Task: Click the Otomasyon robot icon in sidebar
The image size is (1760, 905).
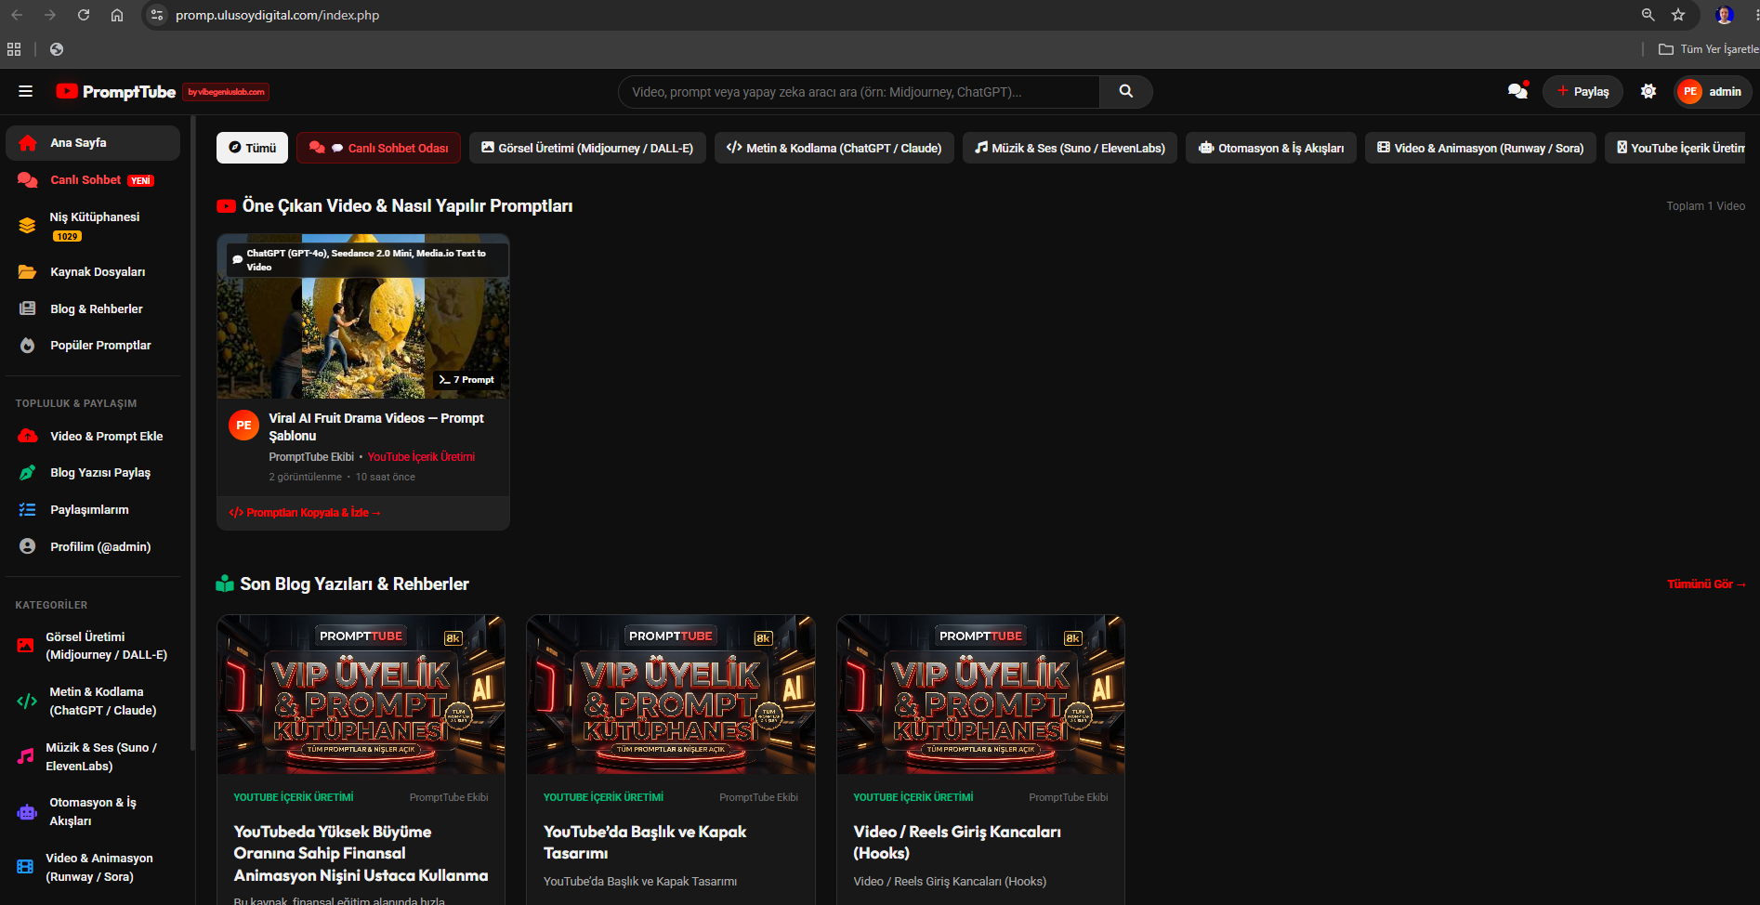Action: [x=27, y=812]
